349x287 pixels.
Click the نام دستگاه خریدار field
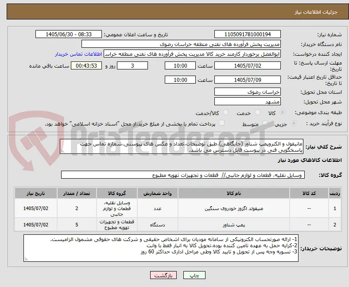coord(181,44)
